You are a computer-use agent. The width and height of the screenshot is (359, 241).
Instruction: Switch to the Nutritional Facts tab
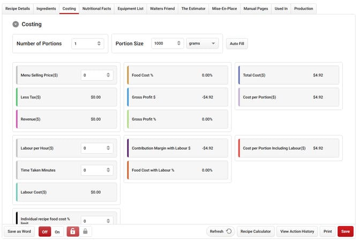[x=96, y=9]
